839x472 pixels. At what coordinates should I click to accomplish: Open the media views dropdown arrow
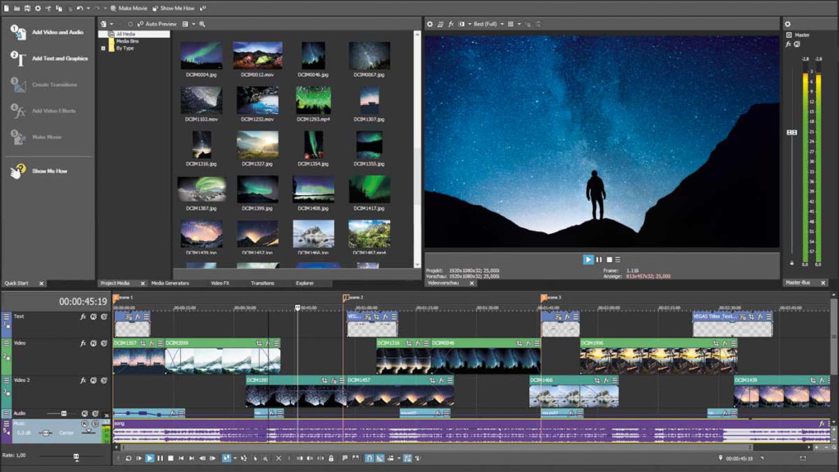tap(193, 24)
